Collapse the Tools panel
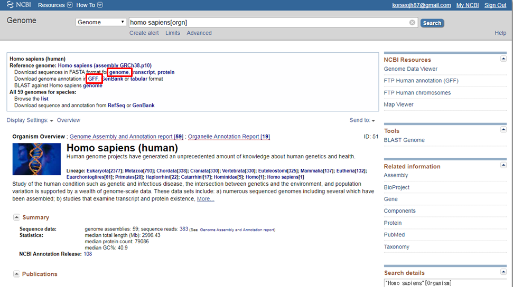The height and width of the screenshot is (287, 513). (503, 130)
